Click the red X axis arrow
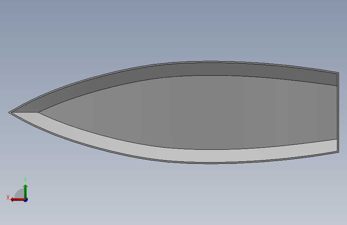Screen dimensions: 347x225 click(x=17, y=200)
